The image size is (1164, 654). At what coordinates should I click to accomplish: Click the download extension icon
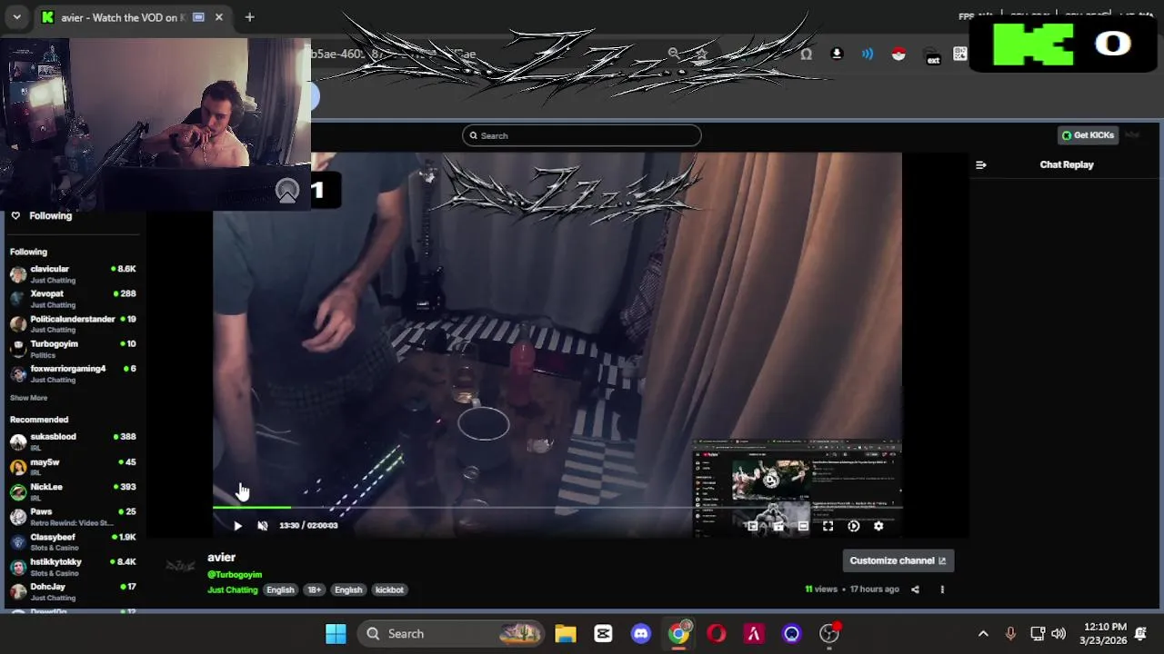point(837,54)
